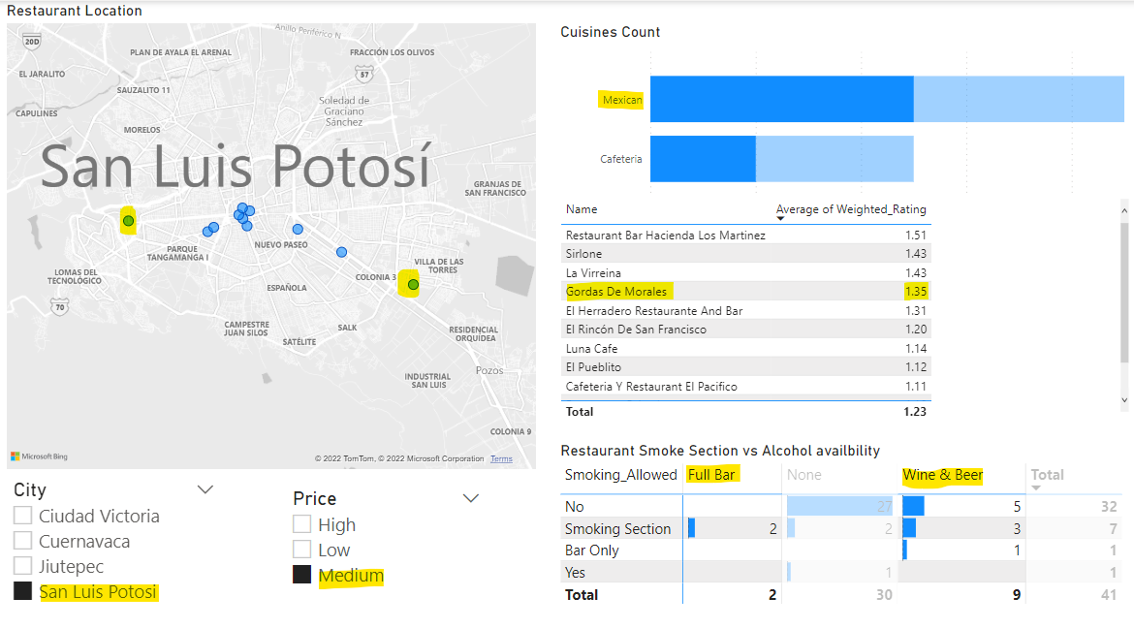Click the blue marker near Colonia 3
Viewport: 1134px width, 629px height.
[x=341, y=251]
